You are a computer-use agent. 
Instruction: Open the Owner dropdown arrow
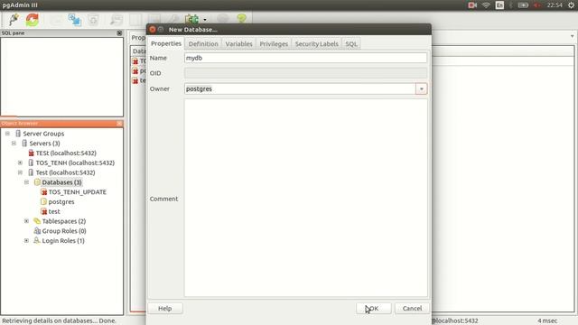point(422,88)
